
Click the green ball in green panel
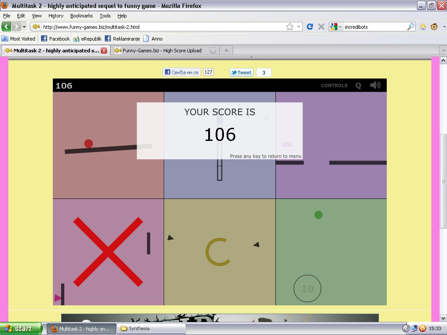(x=318, y=215)
